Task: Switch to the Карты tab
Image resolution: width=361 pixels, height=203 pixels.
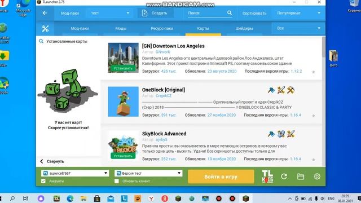Action: pos(203,29)
